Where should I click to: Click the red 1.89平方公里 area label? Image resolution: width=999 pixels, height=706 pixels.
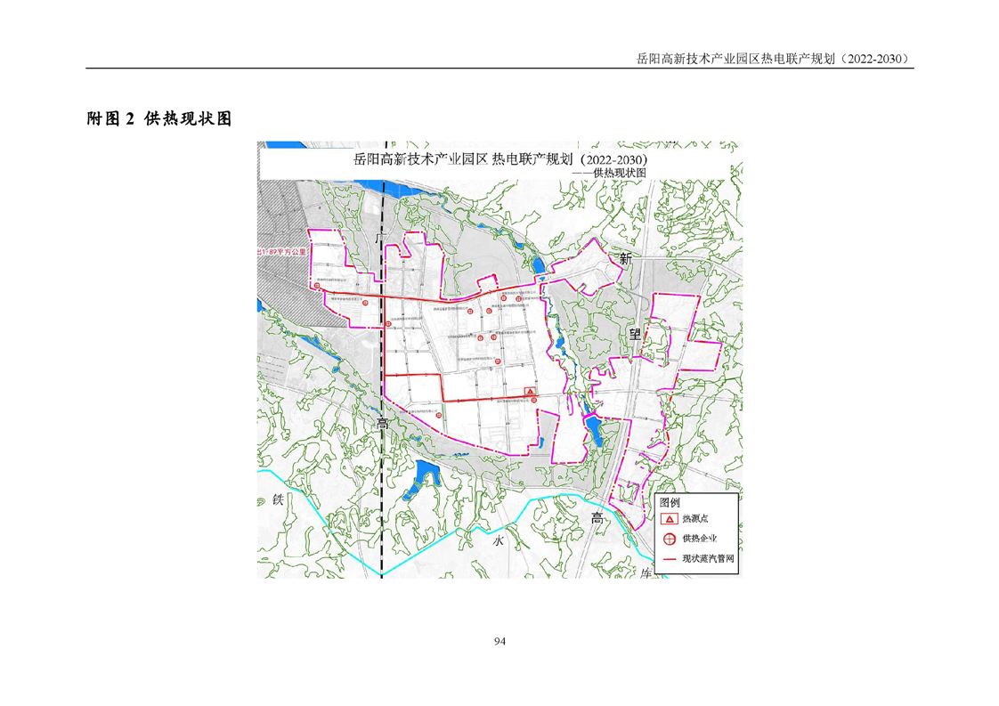point(280,254)
